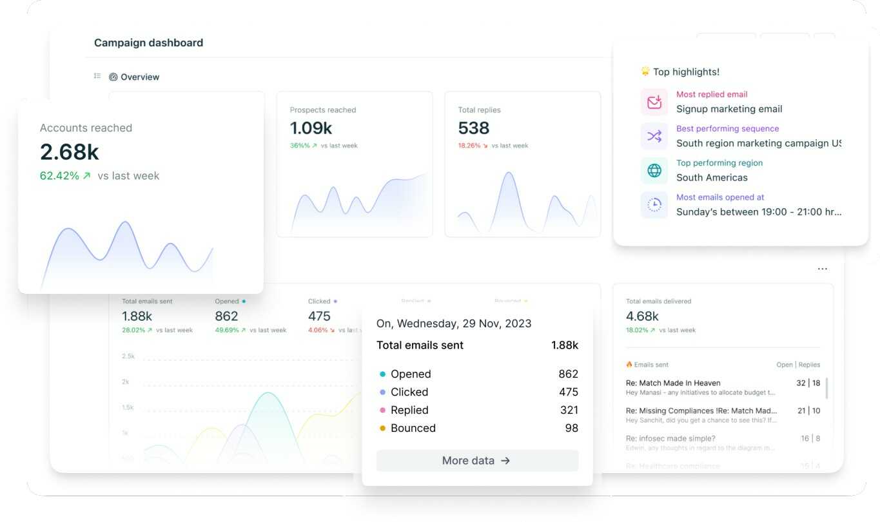
Task: Open the Replied legend dropdown arrow
Action: pos(428,300)
